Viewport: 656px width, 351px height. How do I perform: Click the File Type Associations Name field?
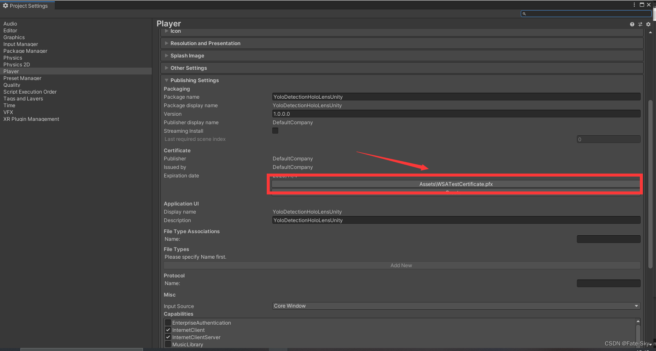tap(608, 239)
